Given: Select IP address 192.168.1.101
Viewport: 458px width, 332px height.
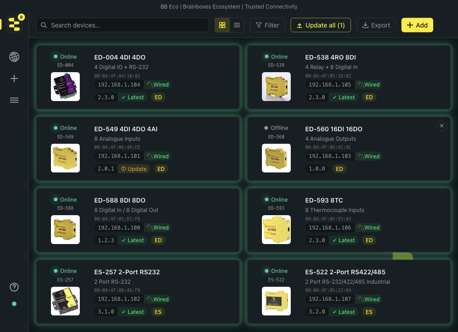Looking at the screenshot, I should tap(119, 156).
